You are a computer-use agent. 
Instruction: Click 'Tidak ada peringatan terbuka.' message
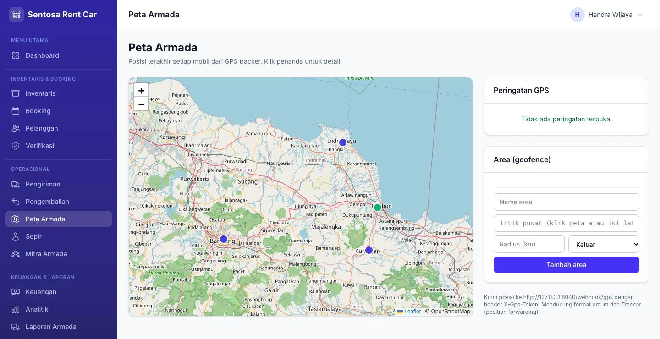(566, 119)
